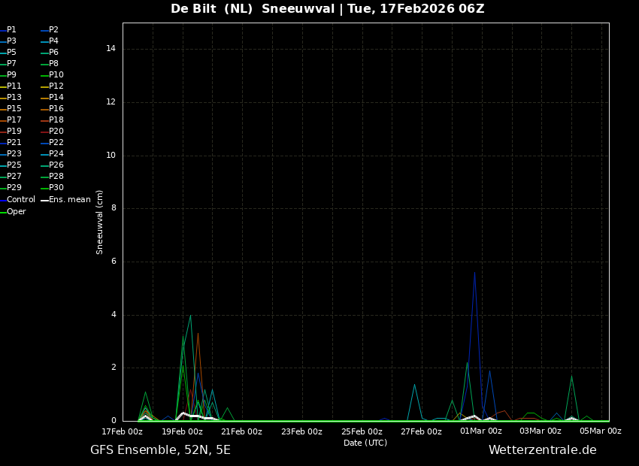Click the De Bilt Sneeuwval chart title

(x=327, y=9)
